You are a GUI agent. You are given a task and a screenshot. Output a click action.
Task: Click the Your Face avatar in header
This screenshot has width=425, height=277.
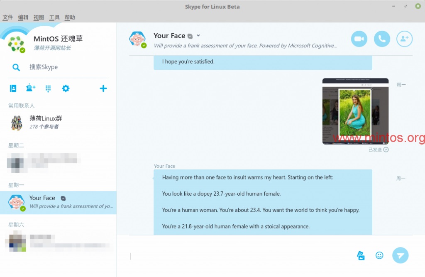click(137, 39)
